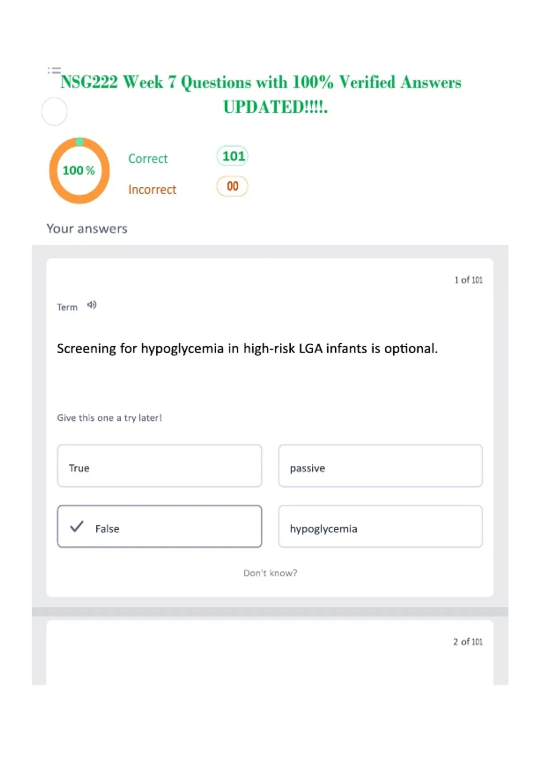Choose the hypoglycemia answer option
This screenshot has width=539, height=763.
(380, 526)
